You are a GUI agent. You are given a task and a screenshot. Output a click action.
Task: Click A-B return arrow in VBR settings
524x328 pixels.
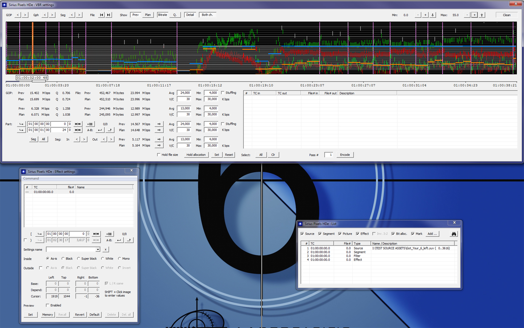pos(100,130)
